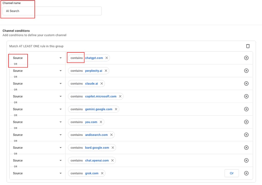Screen dimensions: 262x185
Task: Edit the contains you.com condition chip
Action: click(x=86, y=122)
